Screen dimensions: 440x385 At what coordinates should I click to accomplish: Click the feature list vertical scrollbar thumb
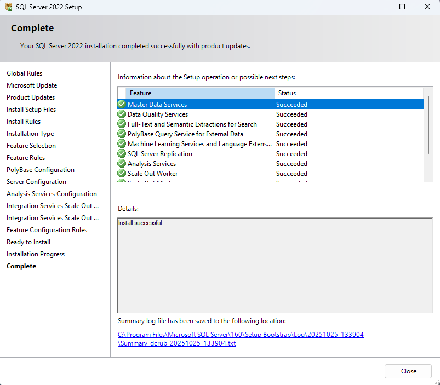(x=428, y=125)
